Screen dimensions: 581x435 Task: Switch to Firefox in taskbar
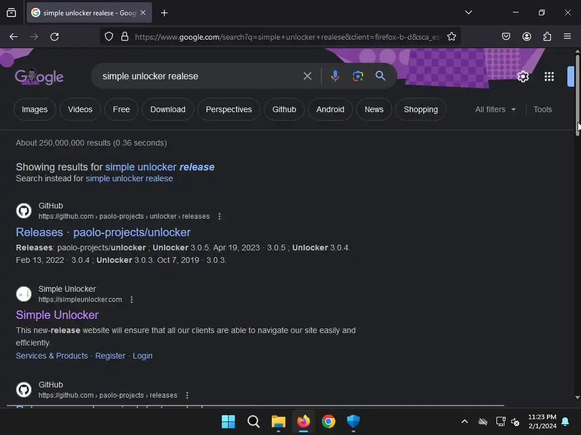[304, 421]
